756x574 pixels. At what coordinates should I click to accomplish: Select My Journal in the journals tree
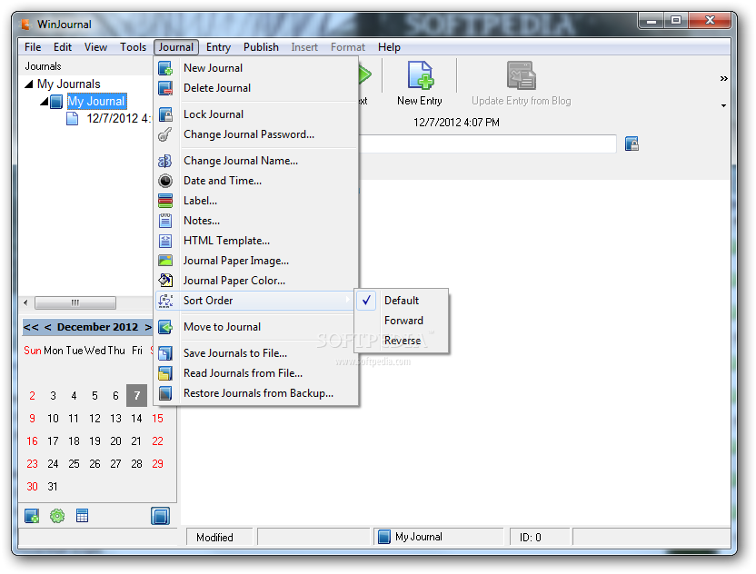pos(96,101)
